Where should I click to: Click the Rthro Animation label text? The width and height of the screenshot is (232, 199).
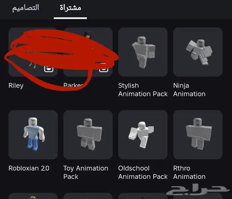click(189, 172)
